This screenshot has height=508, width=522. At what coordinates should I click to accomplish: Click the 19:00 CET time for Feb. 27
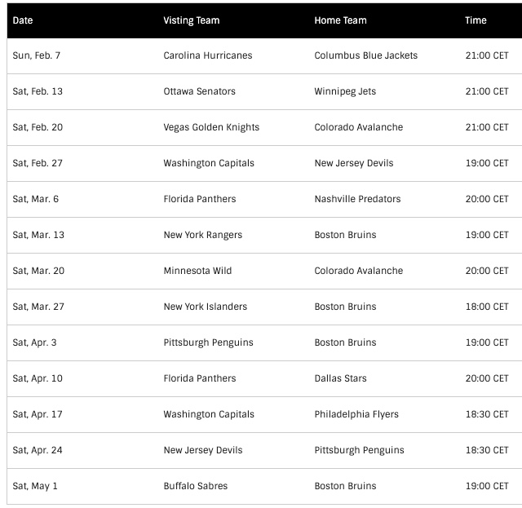tap(487, 163)
